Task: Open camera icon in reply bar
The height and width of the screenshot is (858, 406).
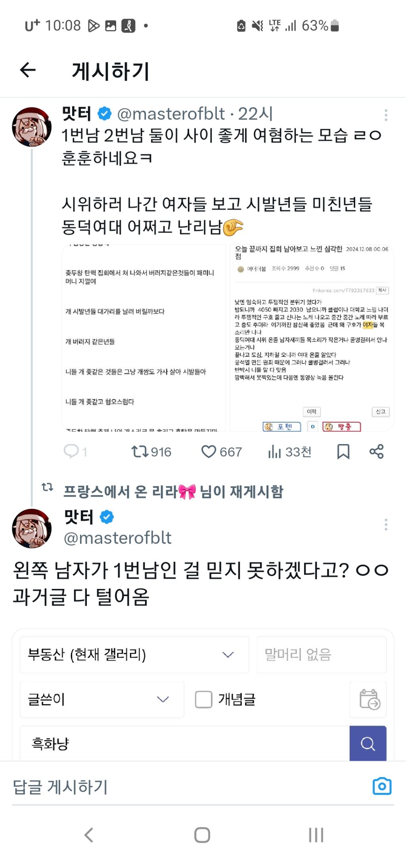Action: [x=382, y=786]
